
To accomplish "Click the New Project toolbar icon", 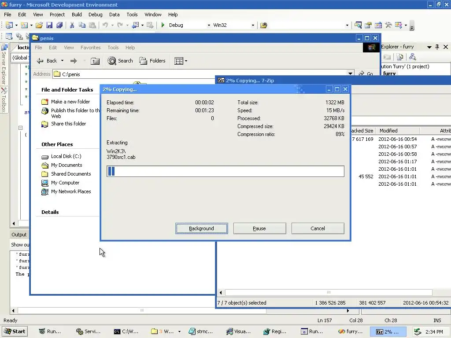I will 9,25.
